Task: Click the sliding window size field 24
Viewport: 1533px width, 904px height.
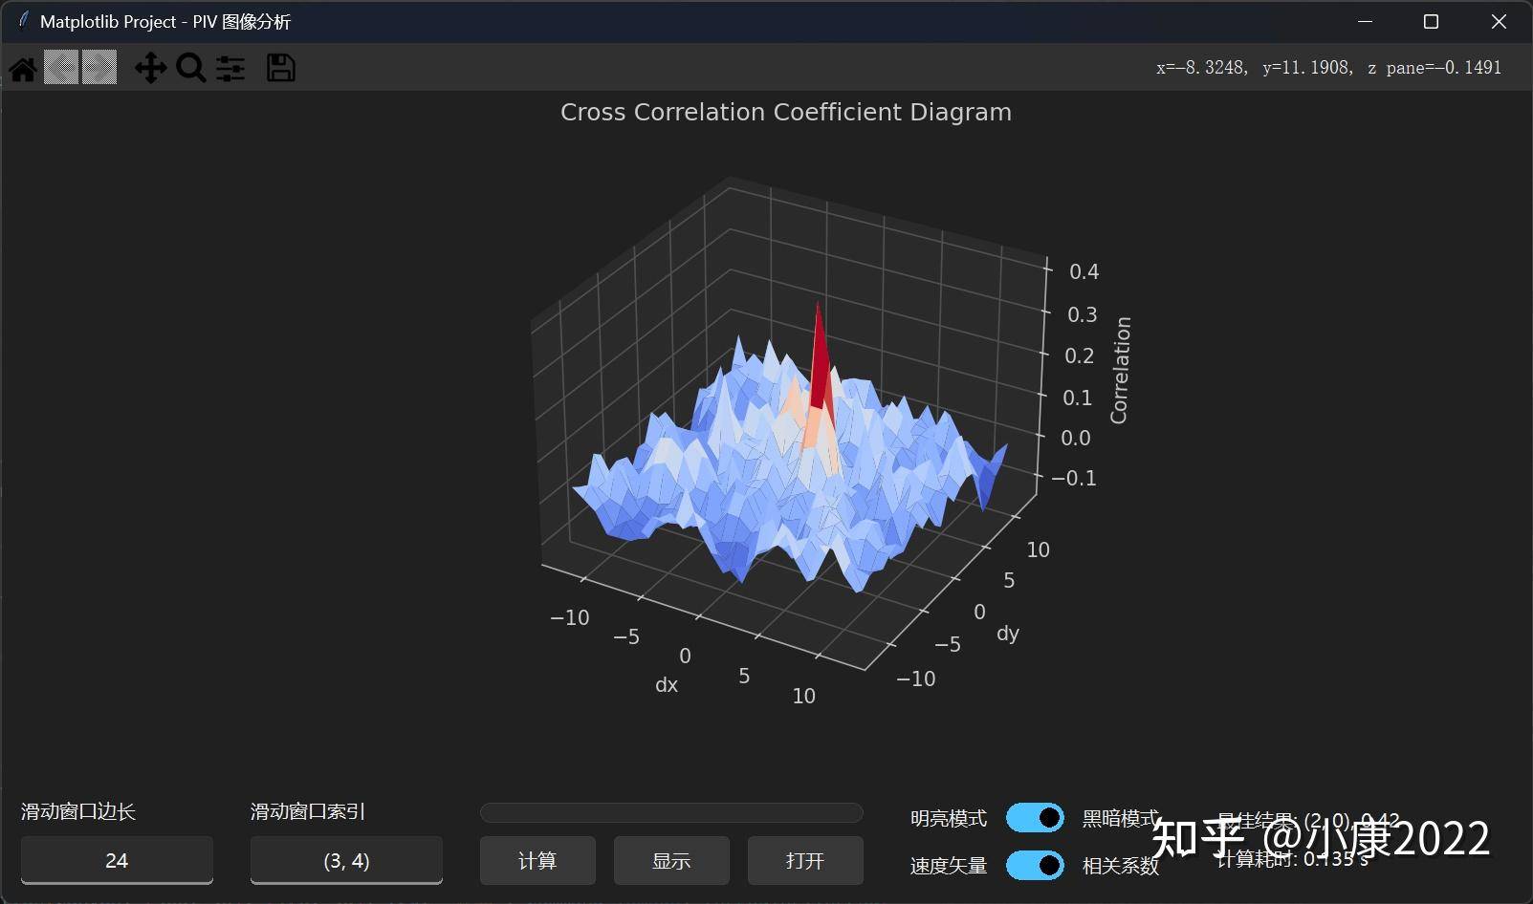Action: click(117, 860)
